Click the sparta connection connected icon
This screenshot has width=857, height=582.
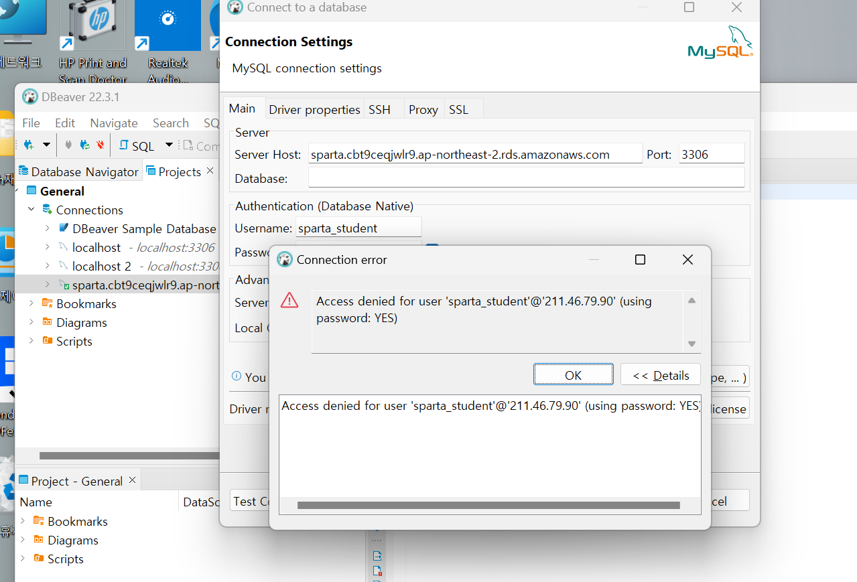[x=64, y=285]
